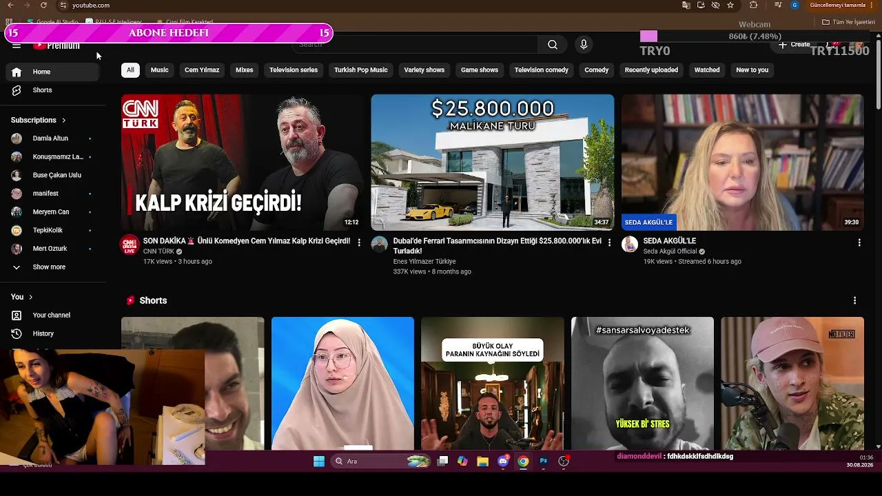Open options menu for the Cem Yılmaz Kalp Krizi video

point(358,242)
